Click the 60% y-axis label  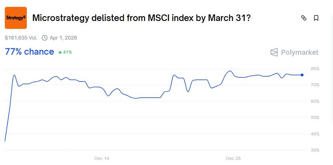(314, 101)
